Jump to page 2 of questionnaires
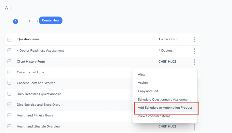 29,21
